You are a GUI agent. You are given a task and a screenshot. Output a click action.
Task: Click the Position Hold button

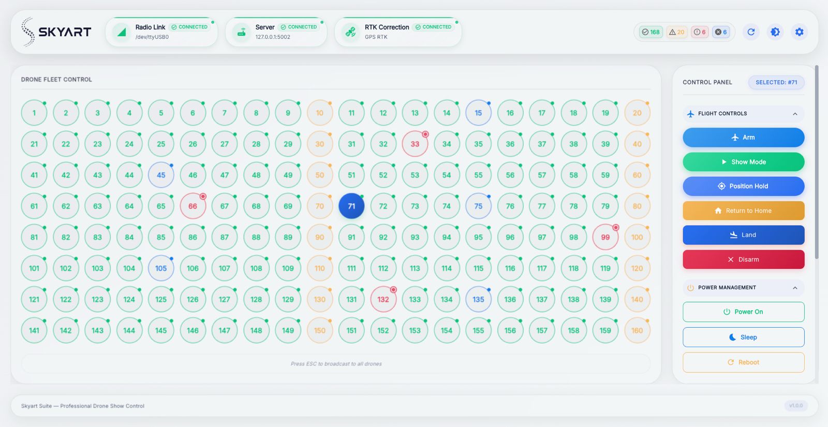744,186
